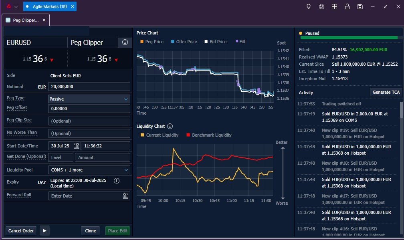Expand the app logo dropdown chevron
This screenshot has height=240, width=404.
[x=16, y=6]
